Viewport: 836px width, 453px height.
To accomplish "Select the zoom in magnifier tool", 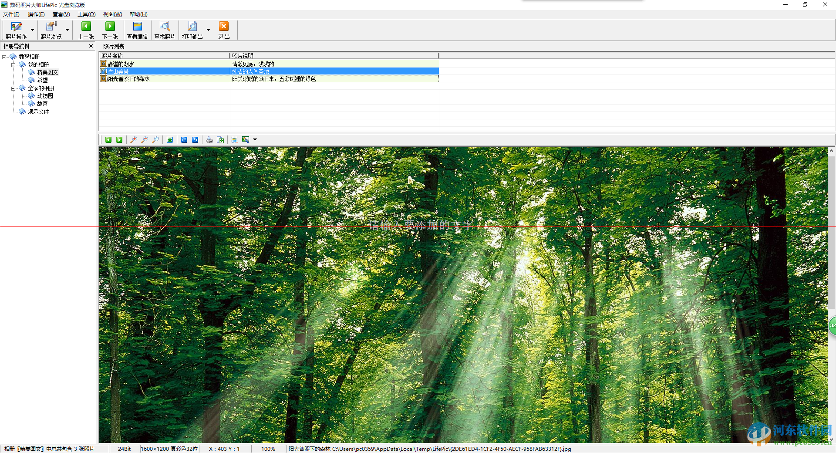I will click(134, 140).
